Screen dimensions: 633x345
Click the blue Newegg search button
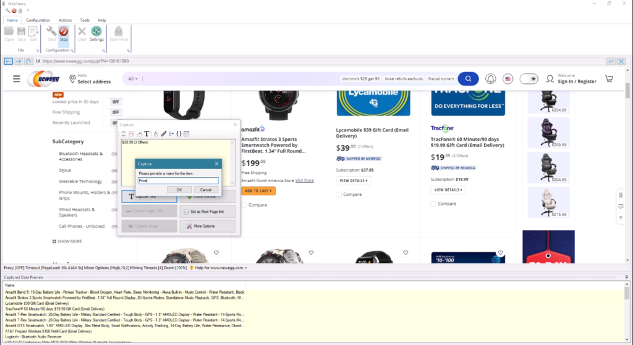pyautogui.click(x=468, y=78)
